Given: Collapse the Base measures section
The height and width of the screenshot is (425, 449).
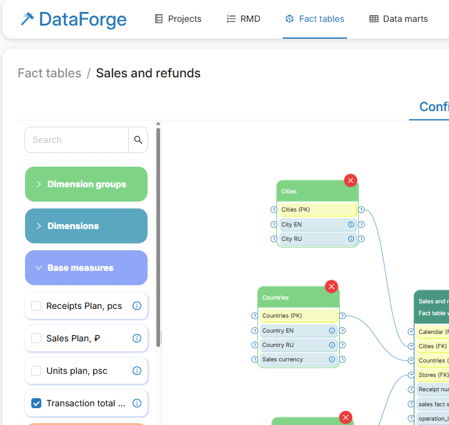Looking at the screenshot, I should point(86,268).
